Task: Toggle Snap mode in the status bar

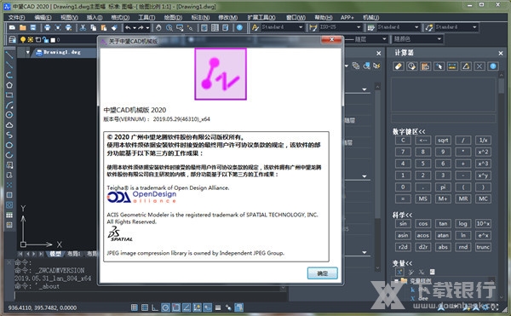Action: coord(134,307)
